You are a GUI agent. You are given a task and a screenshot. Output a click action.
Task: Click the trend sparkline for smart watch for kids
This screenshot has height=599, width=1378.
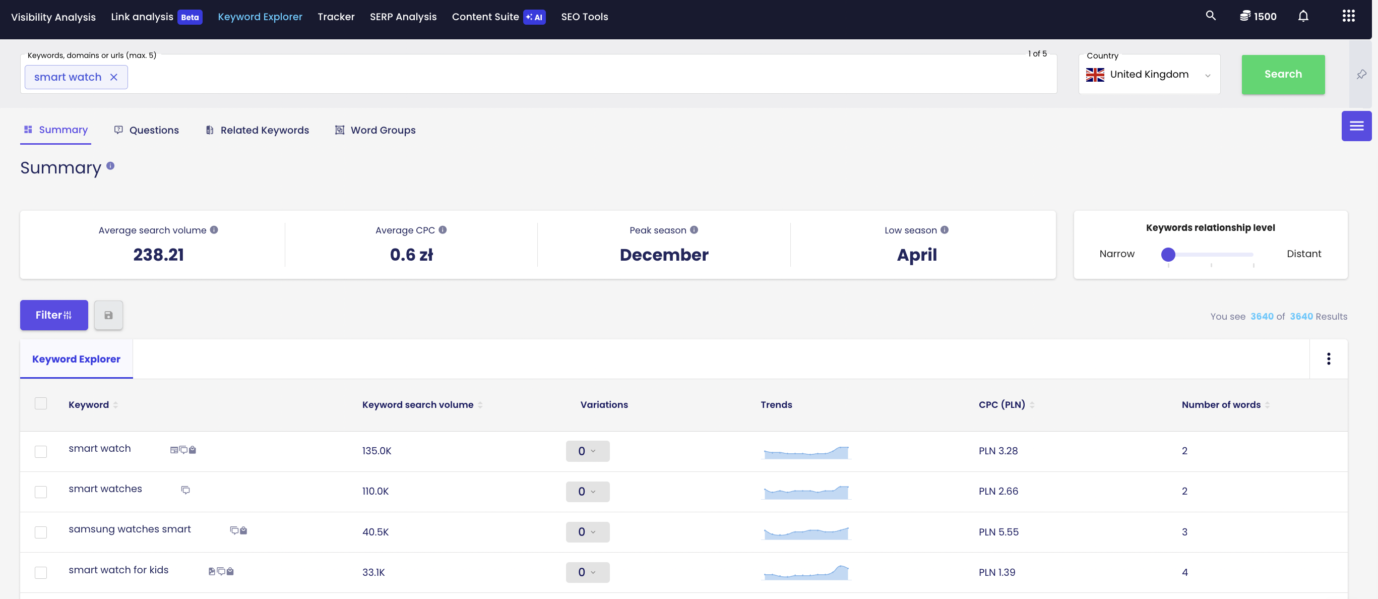806,572
